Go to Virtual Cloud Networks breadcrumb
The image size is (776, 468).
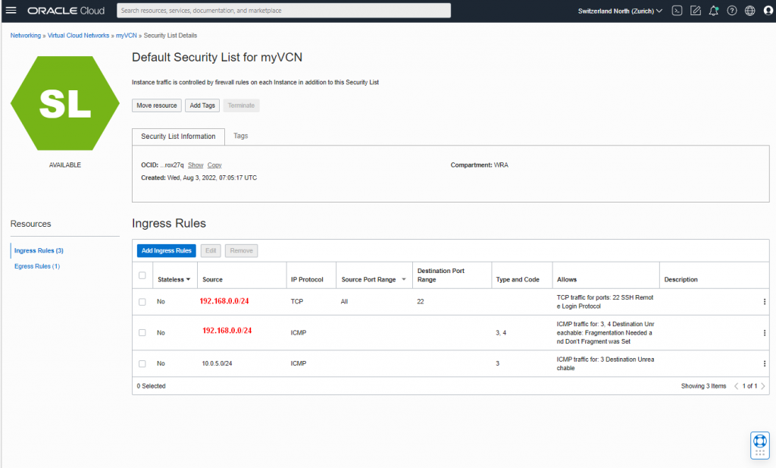tap(78, 36)
